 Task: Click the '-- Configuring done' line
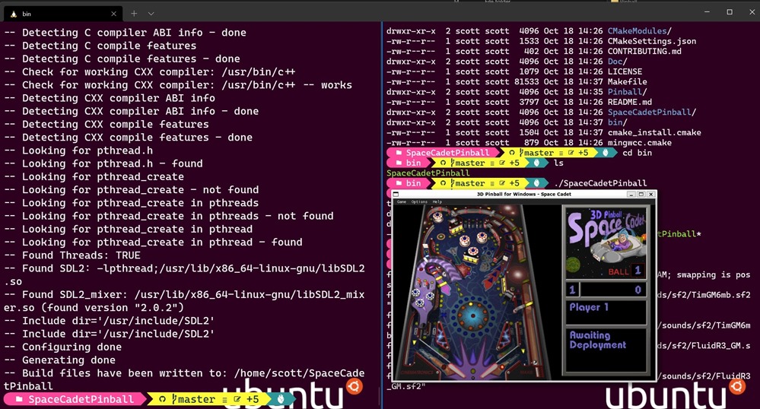point(63,347)
